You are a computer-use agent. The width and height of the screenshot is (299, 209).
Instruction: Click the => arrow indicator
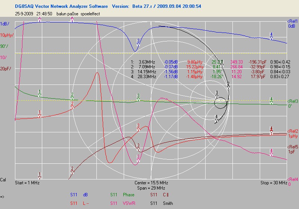tap(2, 197)
